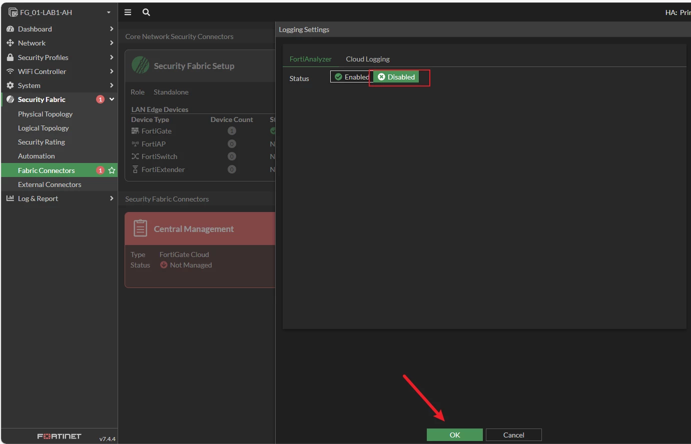Collapse the Security Fabric menu chevron

pos(112,99)
